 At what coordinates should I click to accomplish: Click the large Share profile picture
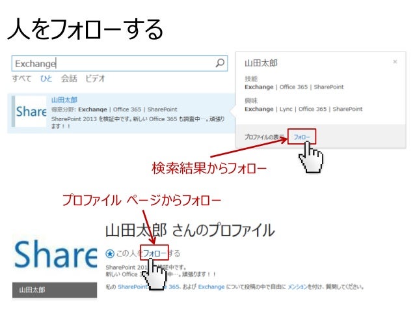click(x=55, y=255)
